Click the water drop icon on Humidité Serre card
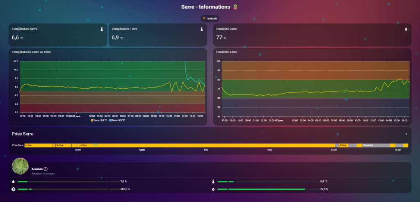This screenshot has height=202, width=420. click(x=406, y=29)
